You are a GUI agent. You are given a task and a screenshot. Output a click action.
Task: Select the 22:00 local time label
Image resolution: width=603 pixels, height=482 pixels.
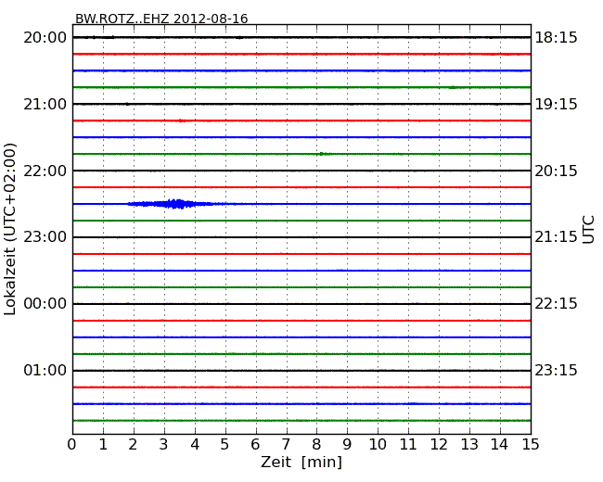click(x=45, y=171)
